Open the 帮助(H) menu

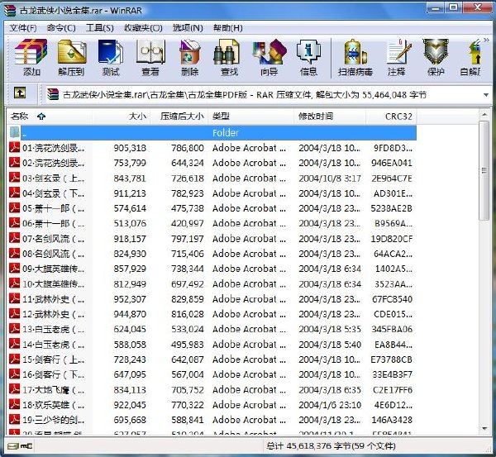(x=228, y=28)
